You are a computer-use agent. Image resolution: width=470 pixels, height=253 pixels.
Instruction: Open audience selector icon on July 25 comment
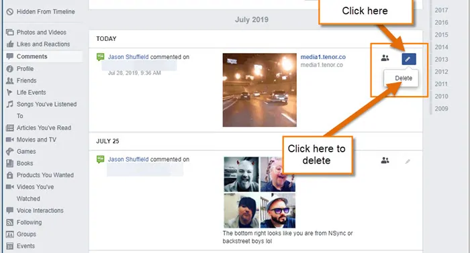pyautogui.click(x=385, y=160)
